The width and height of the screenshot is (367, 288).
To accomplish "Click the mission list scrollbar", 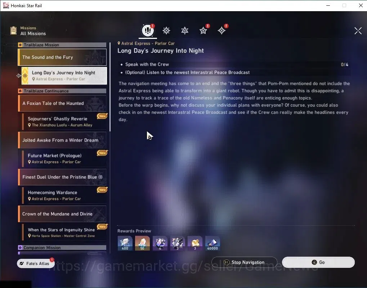I will (x=110, y=86).
